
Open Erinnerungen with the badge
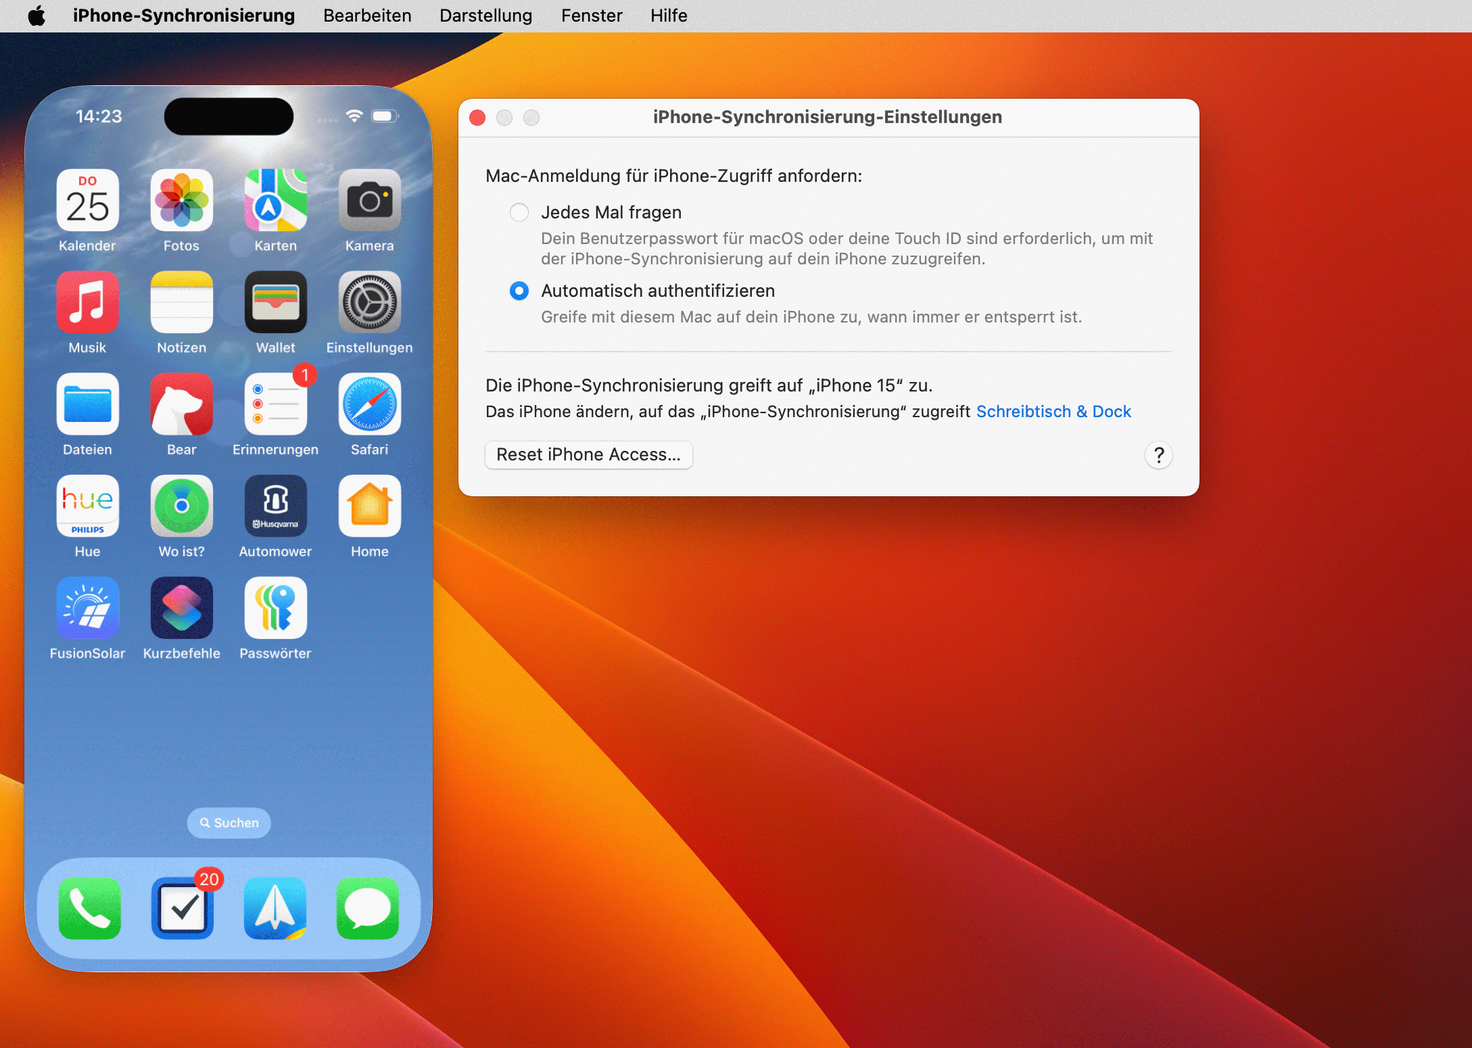275,404
